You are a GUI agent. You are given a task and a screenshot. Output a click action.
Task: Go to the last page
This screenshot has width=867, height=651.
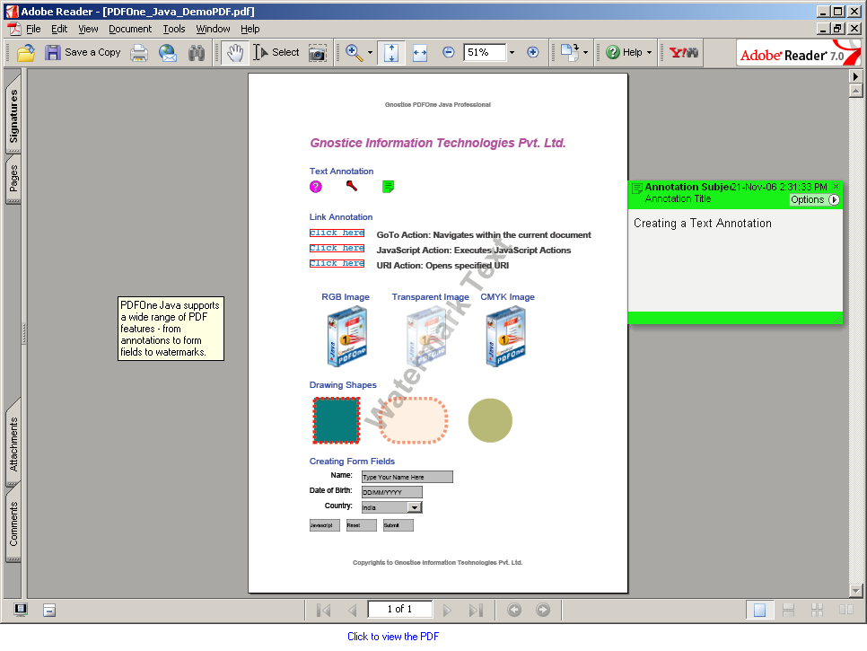(476, 610)
